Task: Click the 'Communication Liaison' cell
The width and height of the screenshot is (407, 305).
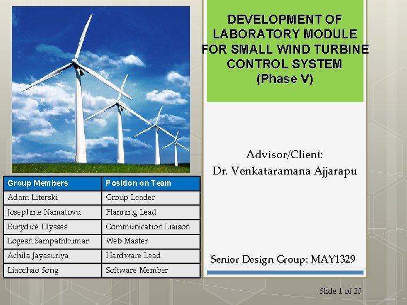Action: tap(151, 227)
